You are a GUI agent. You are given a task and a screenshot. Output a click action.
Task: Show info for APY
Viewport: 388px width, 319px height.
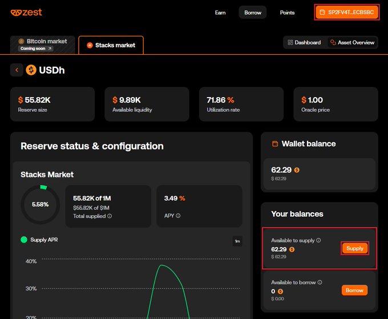click(178, 216)
